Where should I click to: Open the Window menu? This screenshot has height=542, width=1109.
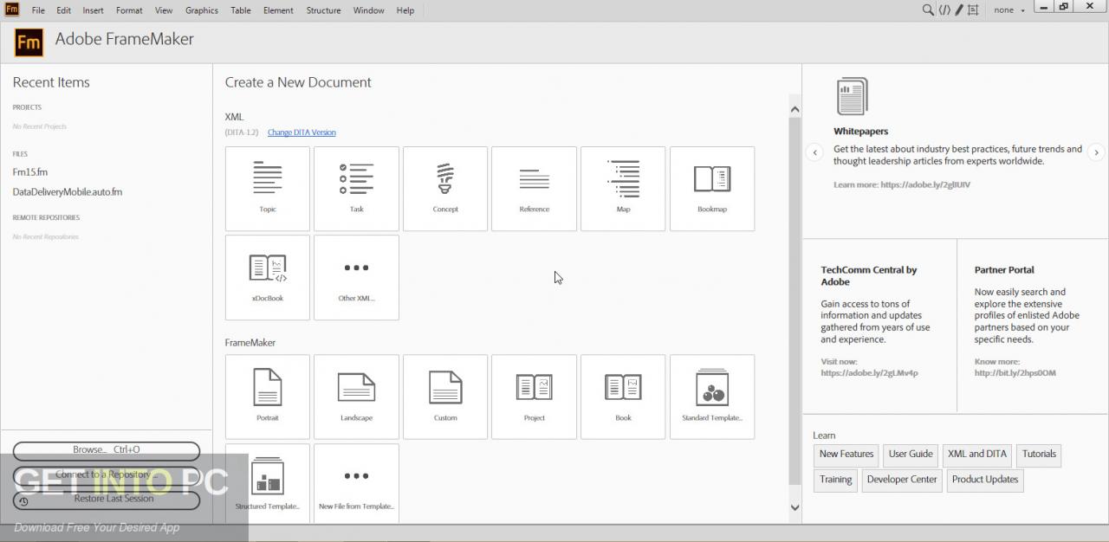click(368, 10)
